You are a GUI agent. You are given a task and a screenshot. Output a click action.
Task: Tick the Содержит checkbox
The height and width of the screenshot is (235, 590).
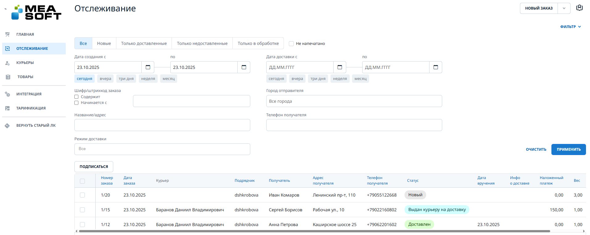click(x=77, y=97)
